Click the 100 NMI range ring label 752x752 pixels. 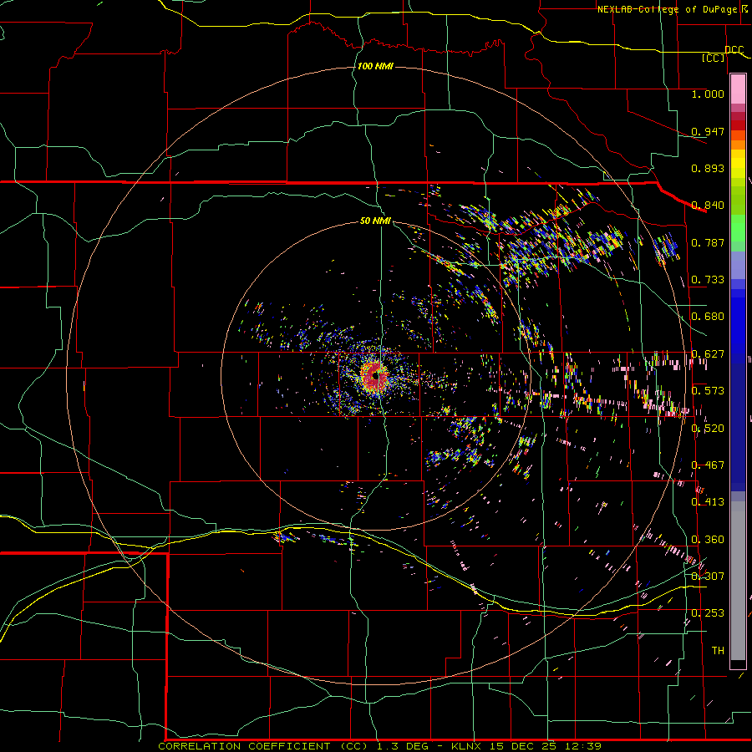(x=375, y=66)
